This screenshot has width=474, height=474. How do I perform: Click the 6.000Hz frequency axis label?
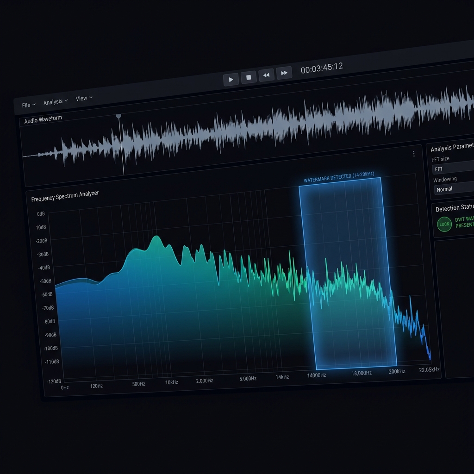(x=248, y=379)
